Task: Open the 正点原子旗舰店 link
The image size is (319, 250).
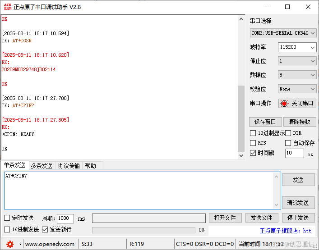Action: coord(286,231)
